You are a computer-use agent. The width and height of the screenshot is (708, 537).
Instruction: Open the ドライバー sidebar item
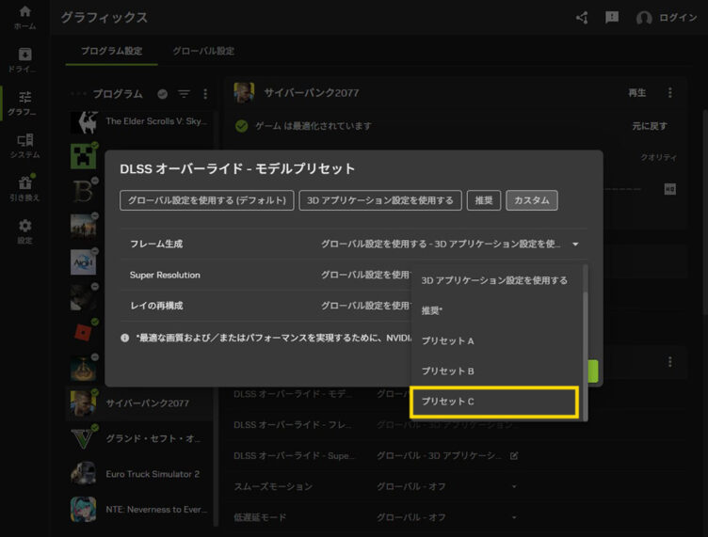click(x=24, y=60)
